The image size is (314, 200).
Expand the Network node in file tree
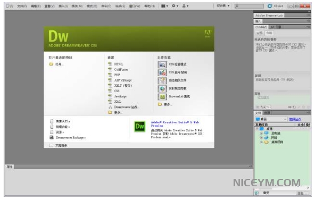tap(261, 137)
